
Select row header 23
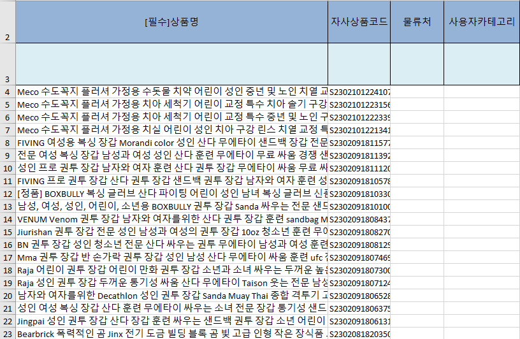8,333
